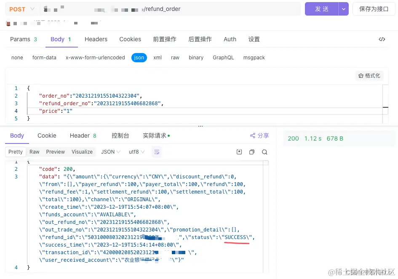Switch response view to Raw
Screen dimensions: 398x279
click(x=34, y=151)
